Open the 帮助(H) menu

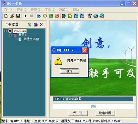pyautogui.click(x=78, y=10)
